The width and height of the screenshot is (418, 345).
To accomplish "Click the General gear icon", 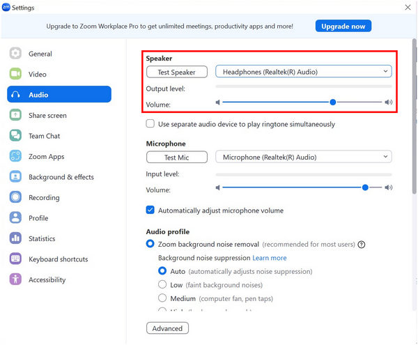I will pos(15,54).
